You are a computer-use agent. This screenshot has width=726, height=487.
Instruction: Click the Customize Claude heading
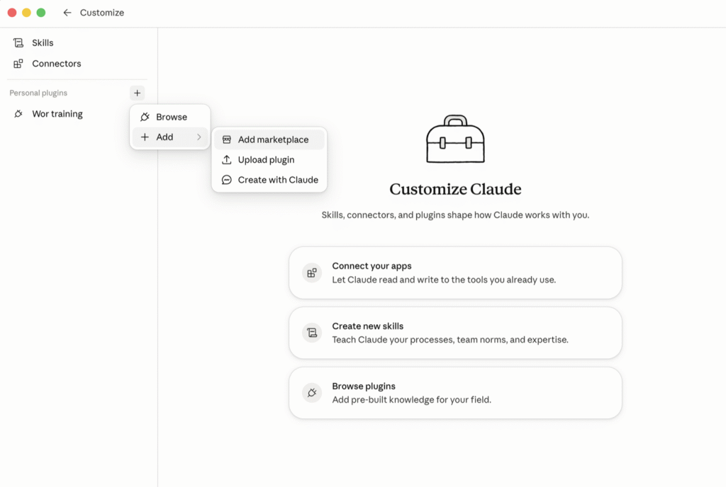(455, 189)
